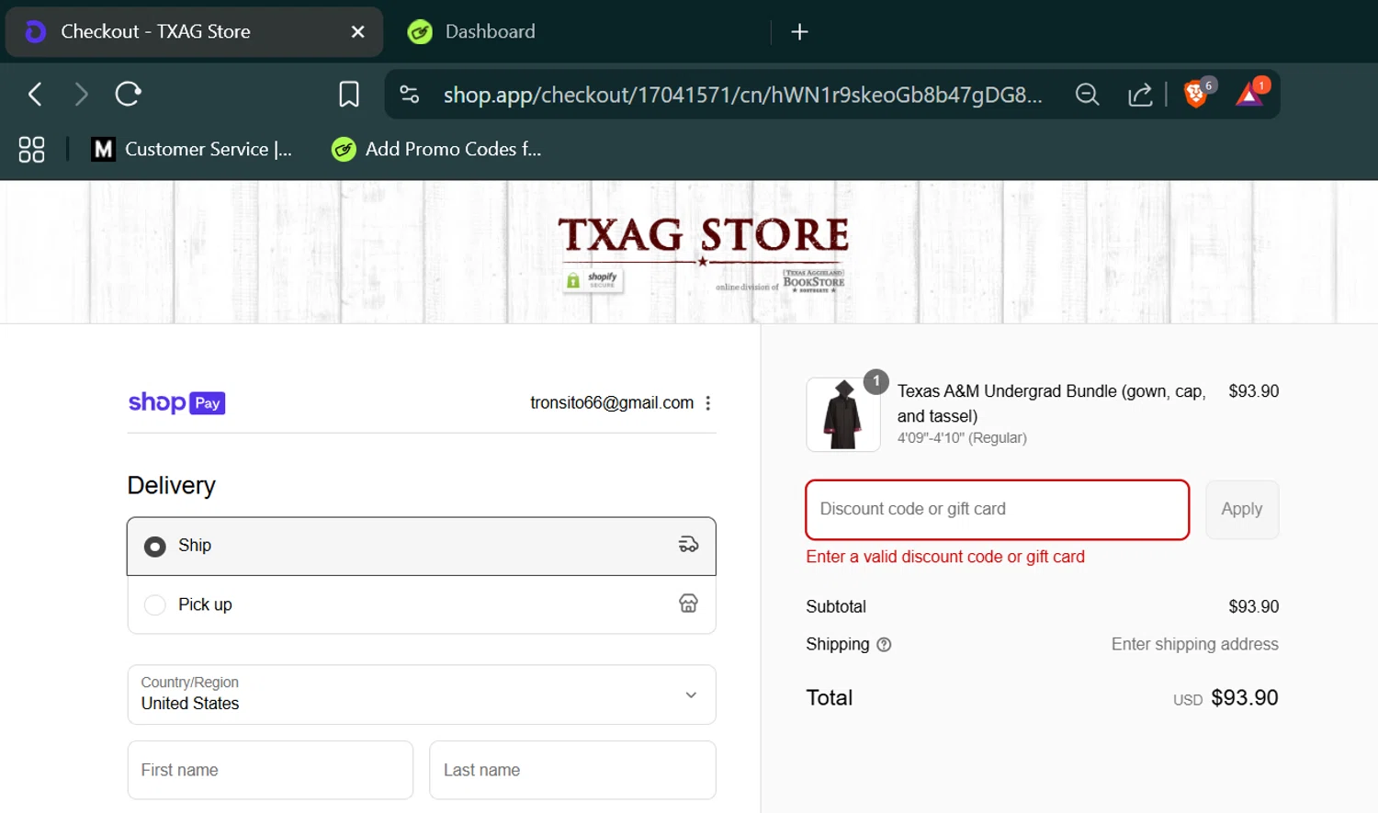Image resolution: width=1378 pixels, height=813 pixels.
Task: Reload the checkout page
Action: 128,94
